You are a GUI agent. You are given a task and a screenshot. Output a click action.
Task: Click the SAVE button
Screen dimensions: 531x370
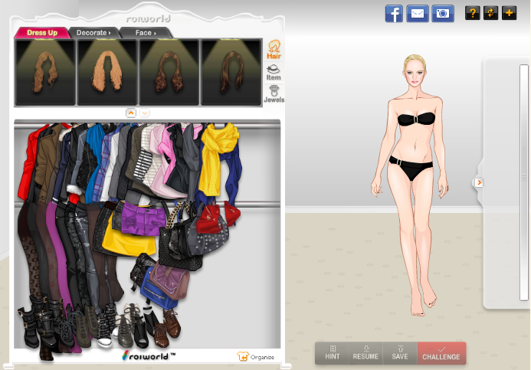400,352
